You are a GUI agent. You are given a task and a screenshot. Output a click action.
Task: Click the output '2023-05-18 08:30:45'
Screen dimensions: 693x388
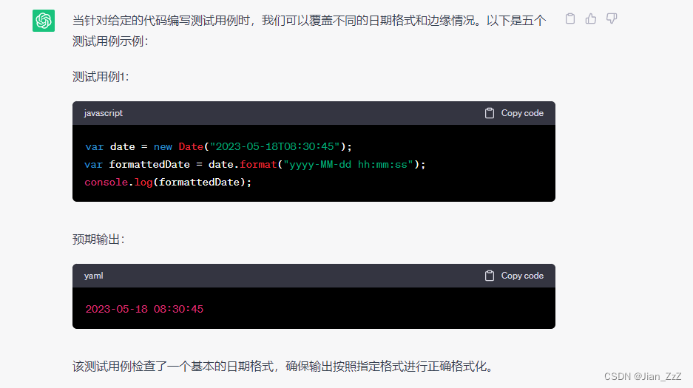pos(144,309)
